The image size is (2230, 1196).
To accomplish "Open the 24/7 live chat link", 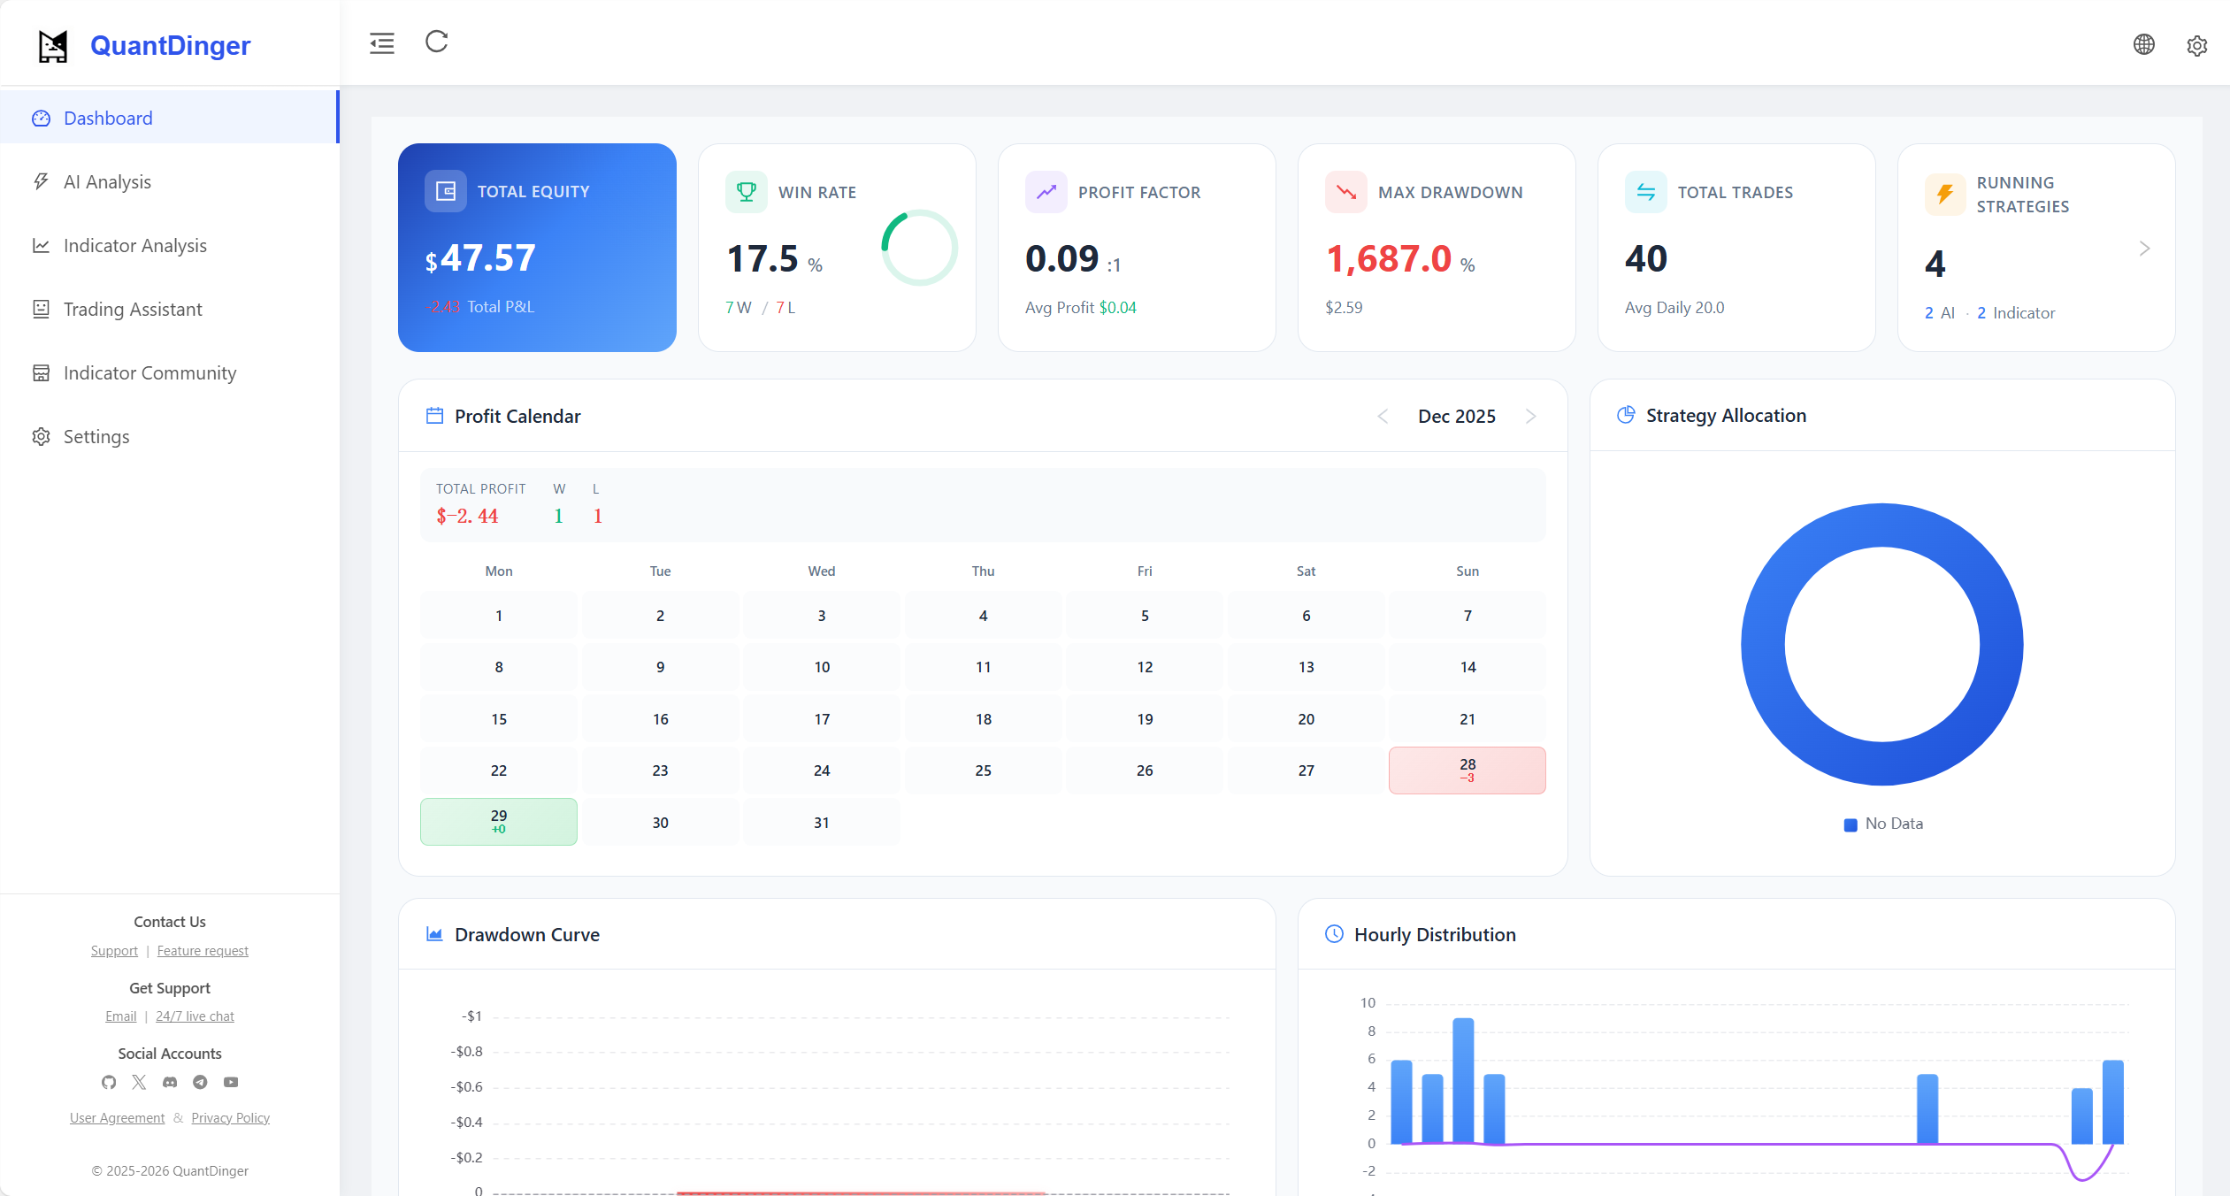I will (195, 1016).
